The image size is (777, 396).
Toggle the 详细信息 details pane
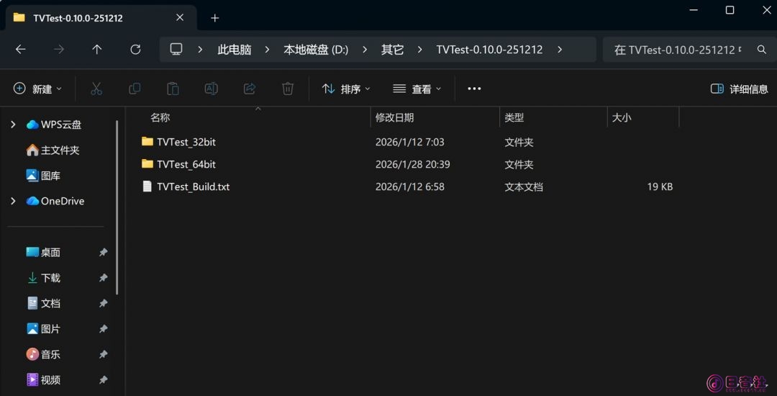pyautogui.click(x=740, y=89)
